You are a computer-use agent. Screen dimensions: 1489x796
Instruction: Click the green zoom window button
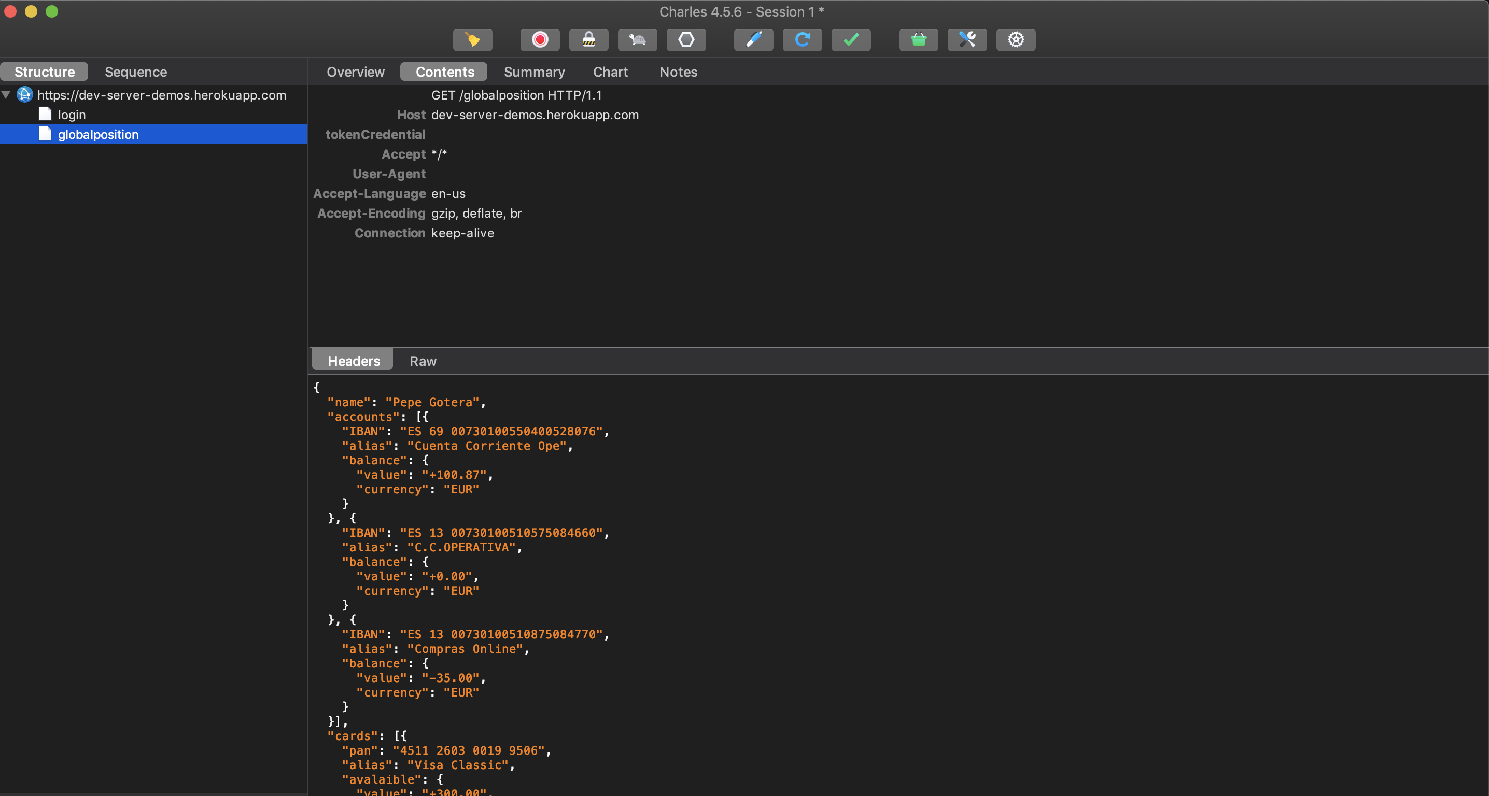[52, 11]
